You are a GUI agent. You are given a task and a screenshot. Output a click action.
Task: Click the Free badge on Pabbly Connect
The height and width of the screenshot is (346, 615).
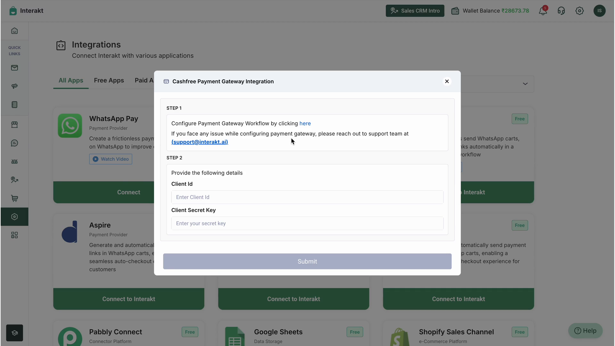[x=190, y=332]
